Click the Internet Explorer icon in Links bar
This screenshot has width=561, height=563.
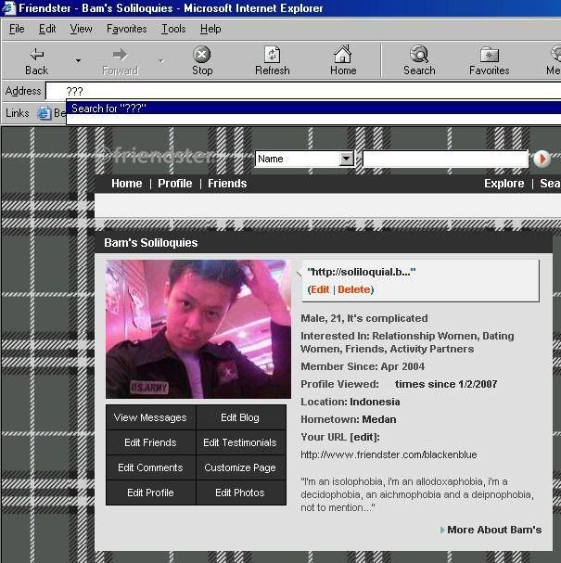pos(45,113)
